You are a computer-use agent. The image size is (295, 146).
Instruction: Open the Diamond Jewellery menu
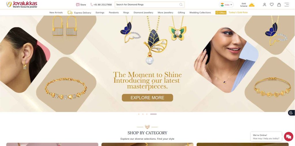click(x=143, y=13)
